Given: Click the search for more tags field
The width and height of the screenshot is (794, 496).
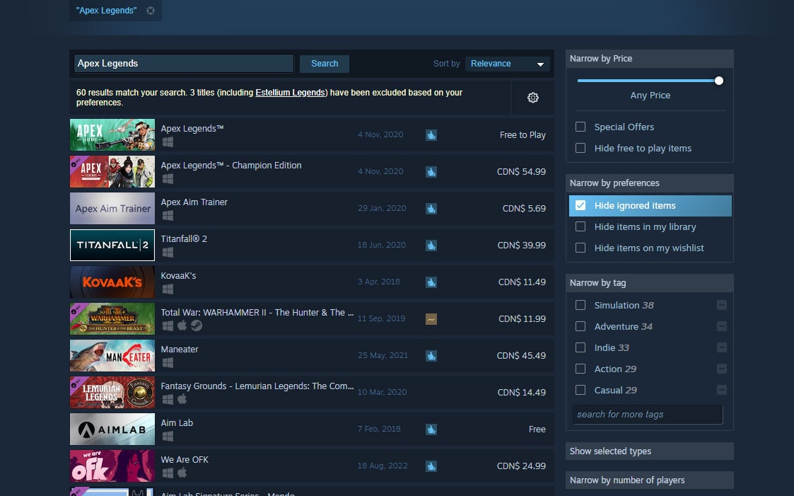Looking at the screenshot, I should (647, 415).
